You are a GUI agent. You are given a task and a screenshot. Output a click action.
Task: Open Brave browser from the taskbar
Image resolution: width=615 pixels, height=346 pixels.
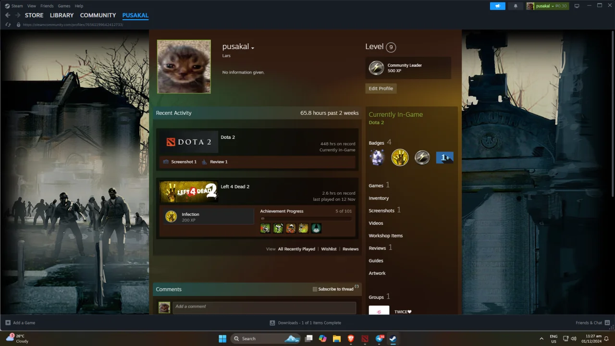(x=351, y=338)
